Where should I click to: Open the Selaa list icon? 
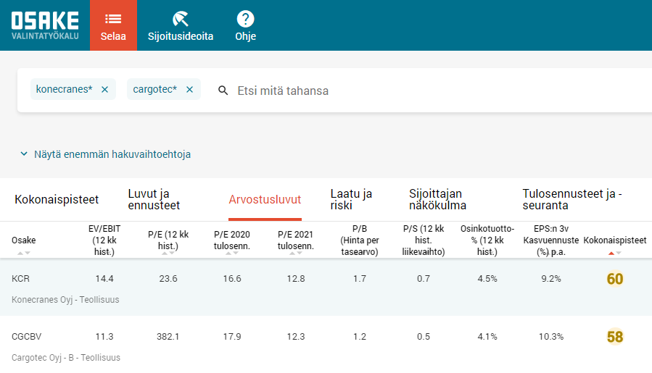point(113,19)
